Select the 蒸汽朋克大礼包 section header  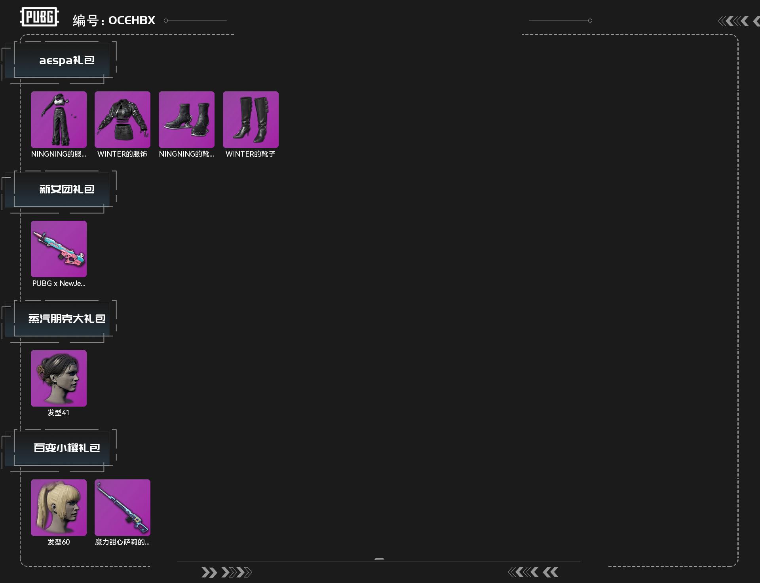coord(61,319)
